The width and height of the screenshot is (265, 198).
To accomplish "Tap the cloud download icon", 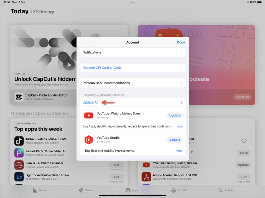I will click(244, 141).
